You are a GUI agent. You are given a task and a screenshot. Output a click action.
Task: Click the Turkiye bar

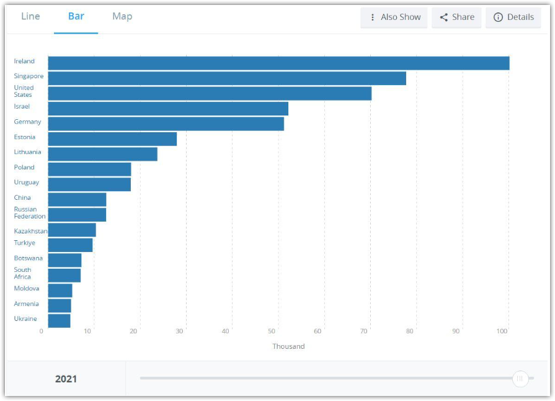[71, 245]
